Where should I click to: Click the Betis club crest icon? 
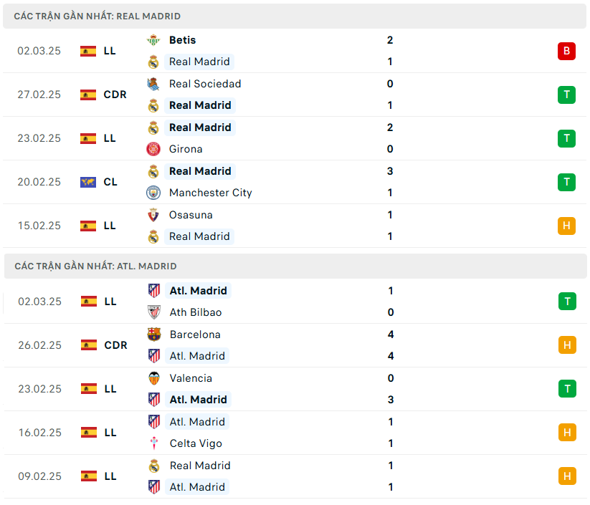point(153,40)
